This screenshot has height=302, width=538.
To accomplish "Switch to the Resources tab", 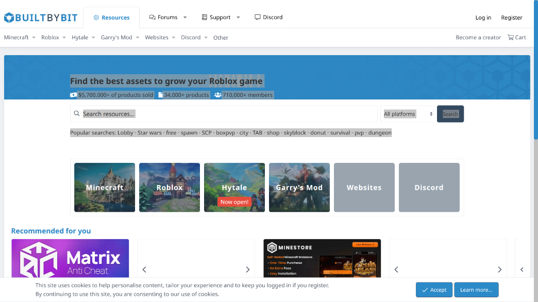I will coord(111,16).
